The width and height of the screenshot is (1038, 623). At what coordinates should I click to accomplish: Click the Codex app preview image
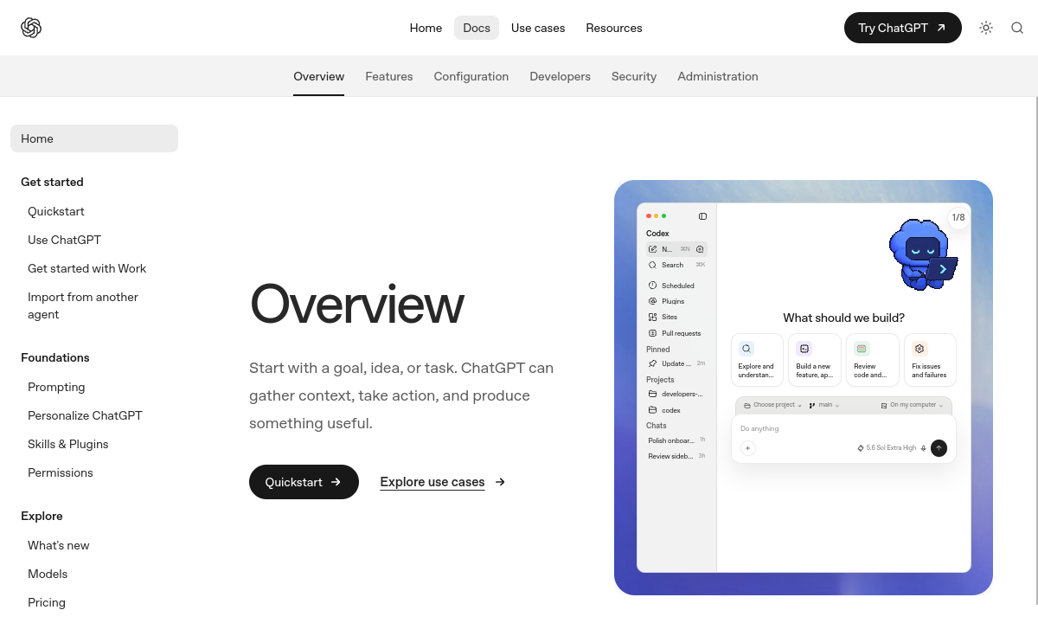pos(804,388)
